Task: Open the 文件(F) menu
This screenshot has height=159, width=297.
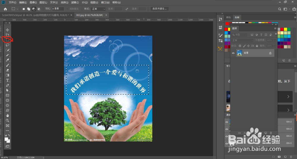Action: (12, 2)
